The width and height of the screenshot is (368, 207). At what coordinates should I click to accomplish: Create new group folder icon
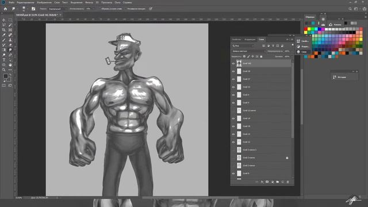277,182
